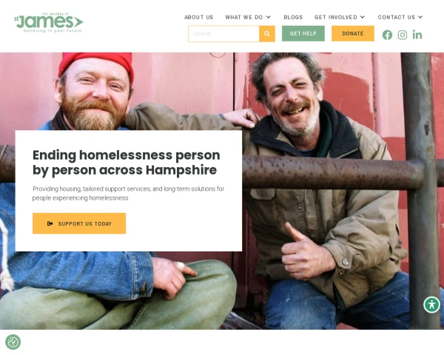Open the accessibility widget icon

431,305
